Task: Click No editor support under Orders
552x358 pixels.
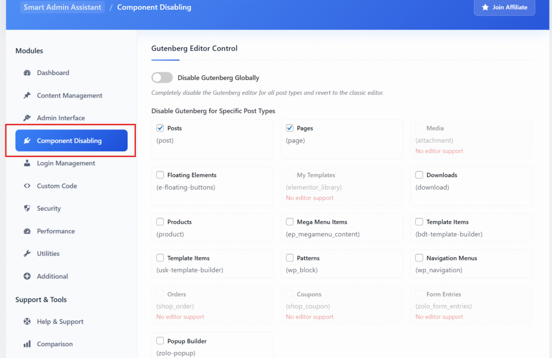Action: (x=180, y=317)
